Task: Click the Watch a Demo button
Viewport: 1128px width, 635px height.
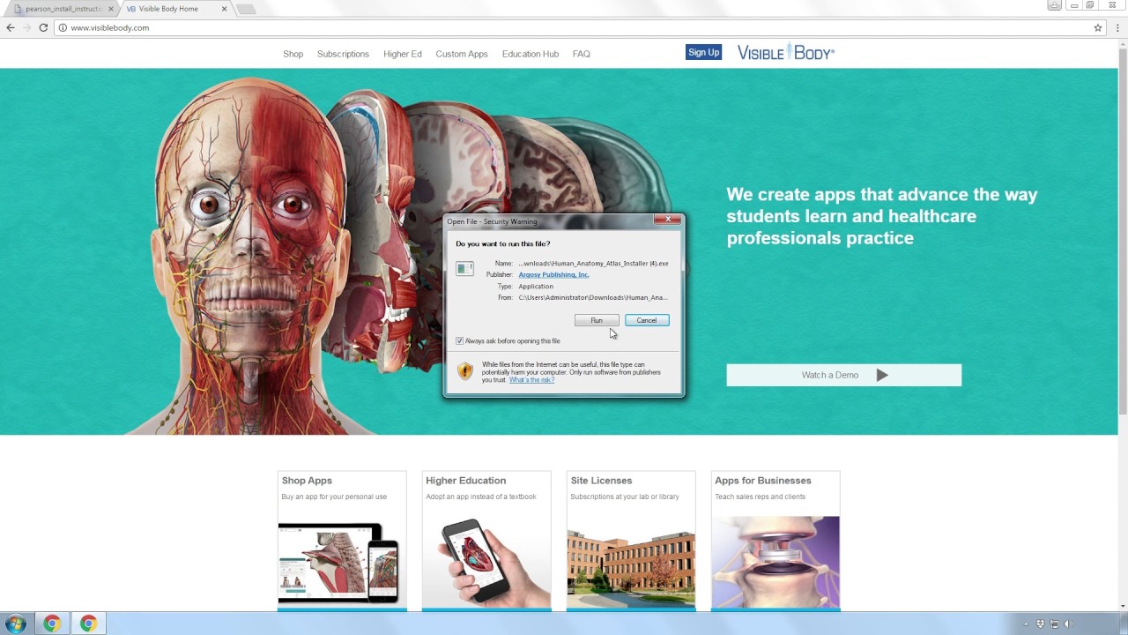Action: [x=843, y=375]
